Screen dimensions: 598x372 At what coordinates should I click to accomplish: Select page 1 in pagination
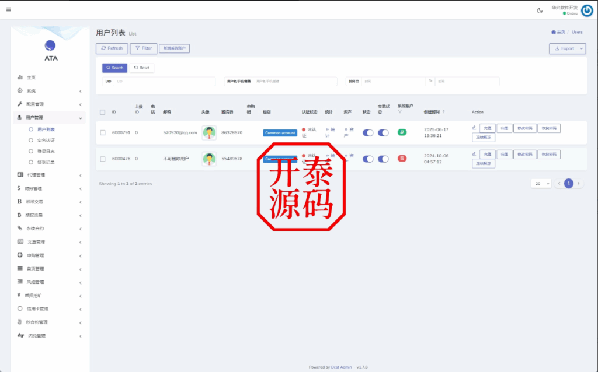click(569, 184)
